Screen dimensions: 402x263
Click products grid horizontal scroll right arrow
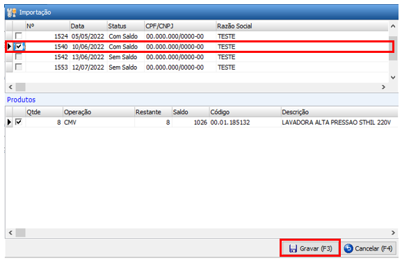point(393,232)
